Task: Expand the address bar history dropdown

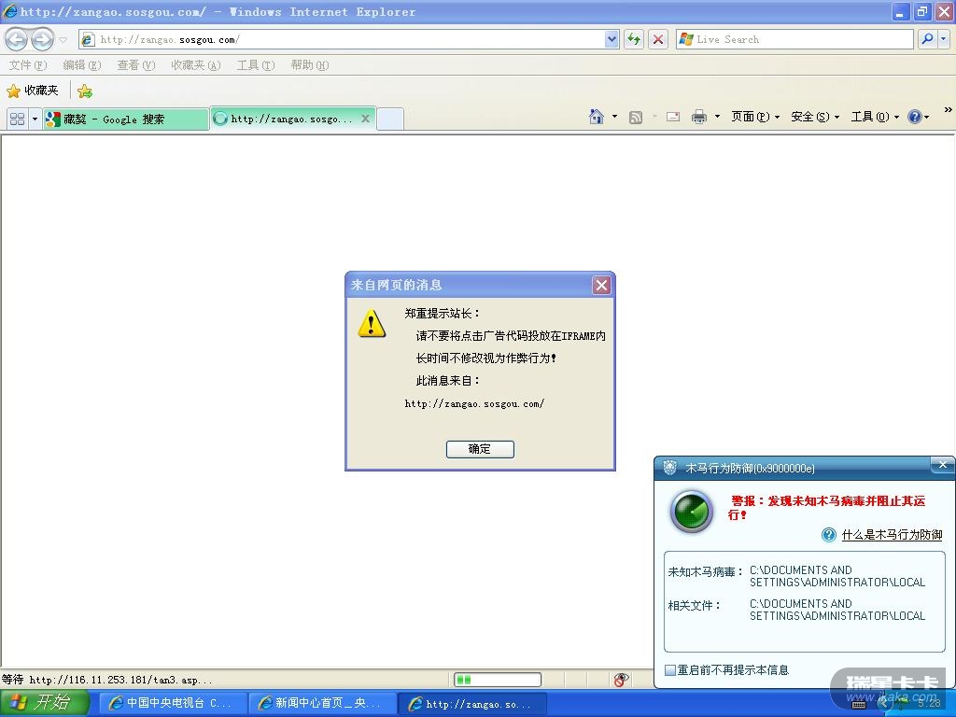Action: tap(612, 39)
